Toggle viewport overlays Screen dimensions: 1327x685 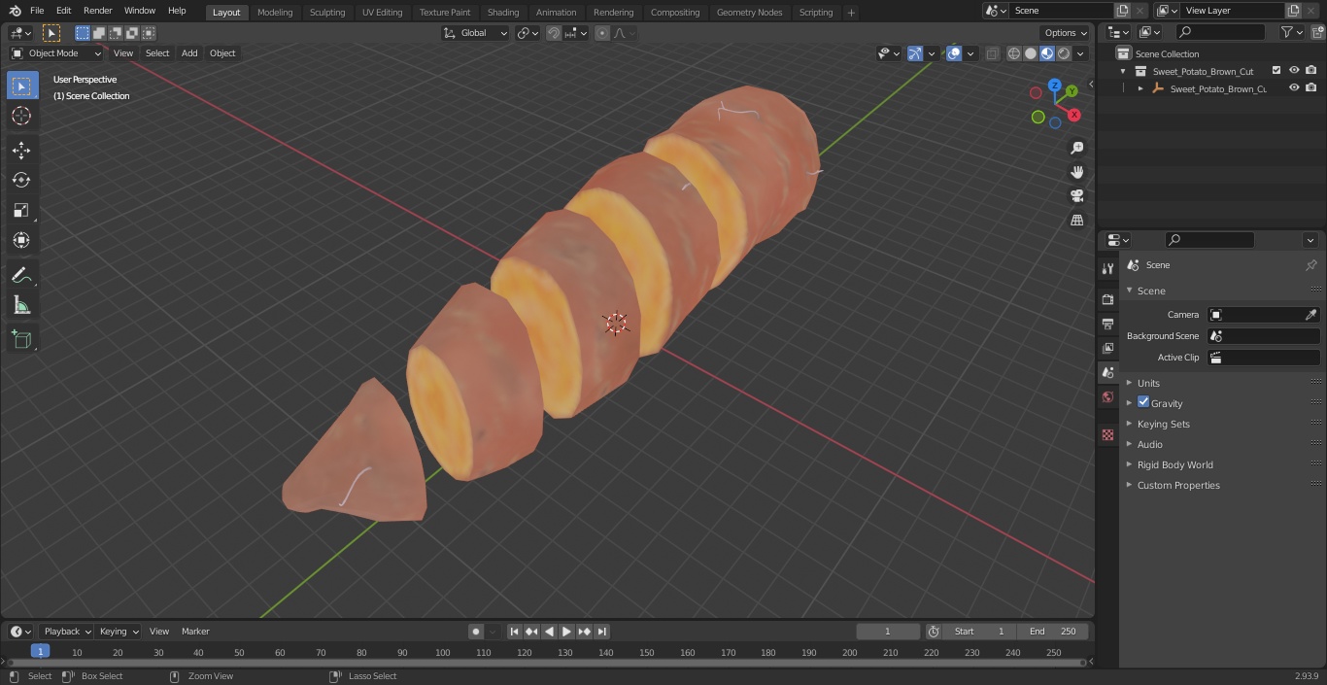(x=954, y=53)
